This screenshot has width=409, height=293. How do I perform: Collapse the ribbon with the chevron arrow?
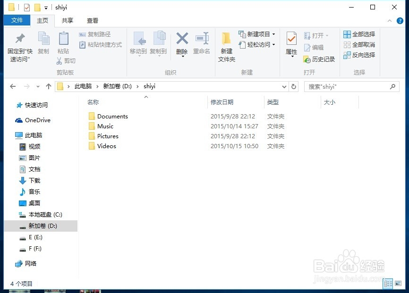389,20
